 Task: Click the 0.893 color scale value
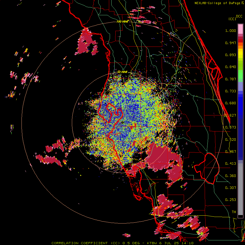(231, 55)
